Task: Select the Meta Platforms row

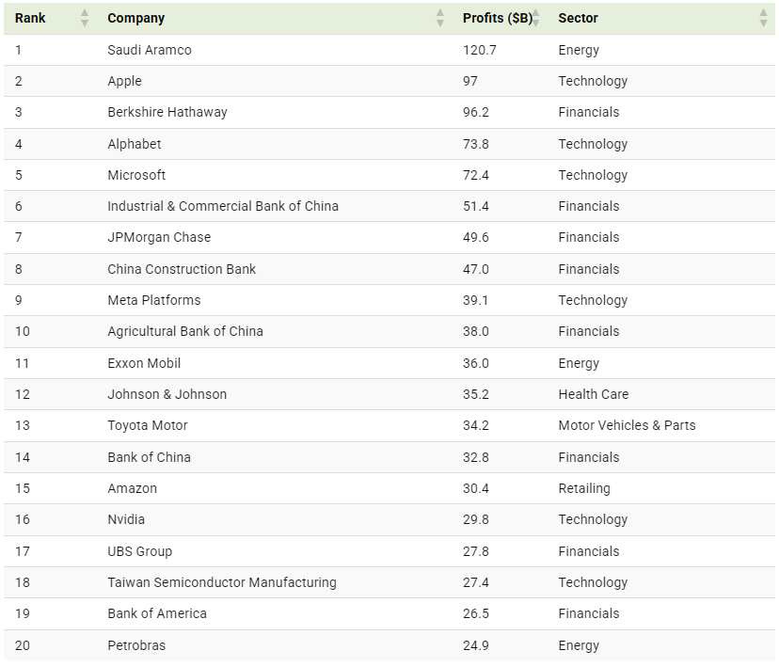Action: (389, 300)
